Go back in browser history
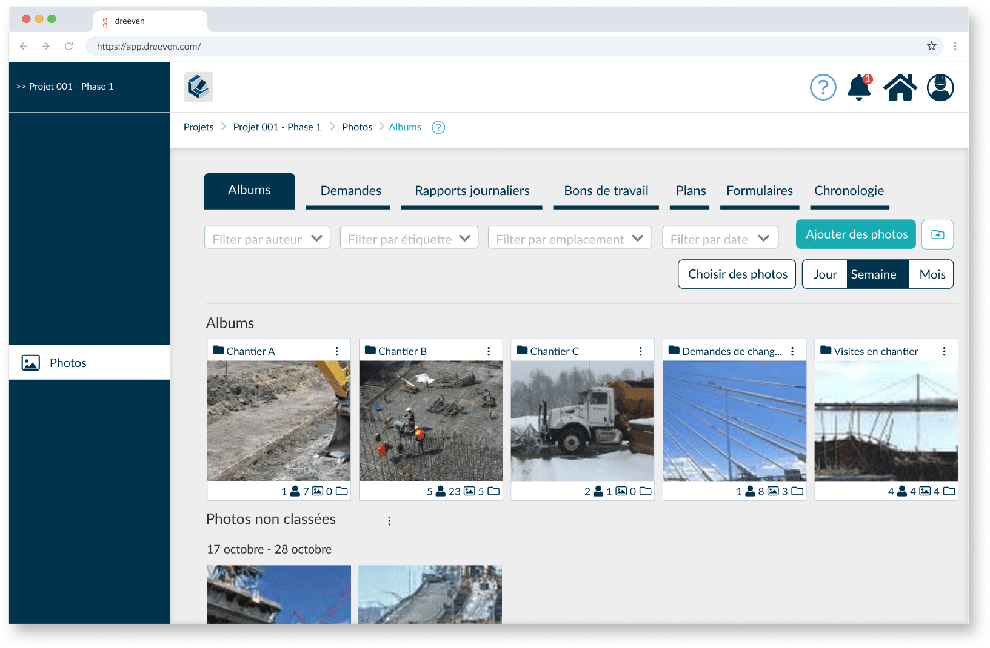 tap(24, 46)
